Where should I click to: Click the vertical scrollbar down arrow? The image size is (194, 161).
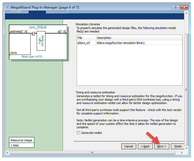pos(187,148)
